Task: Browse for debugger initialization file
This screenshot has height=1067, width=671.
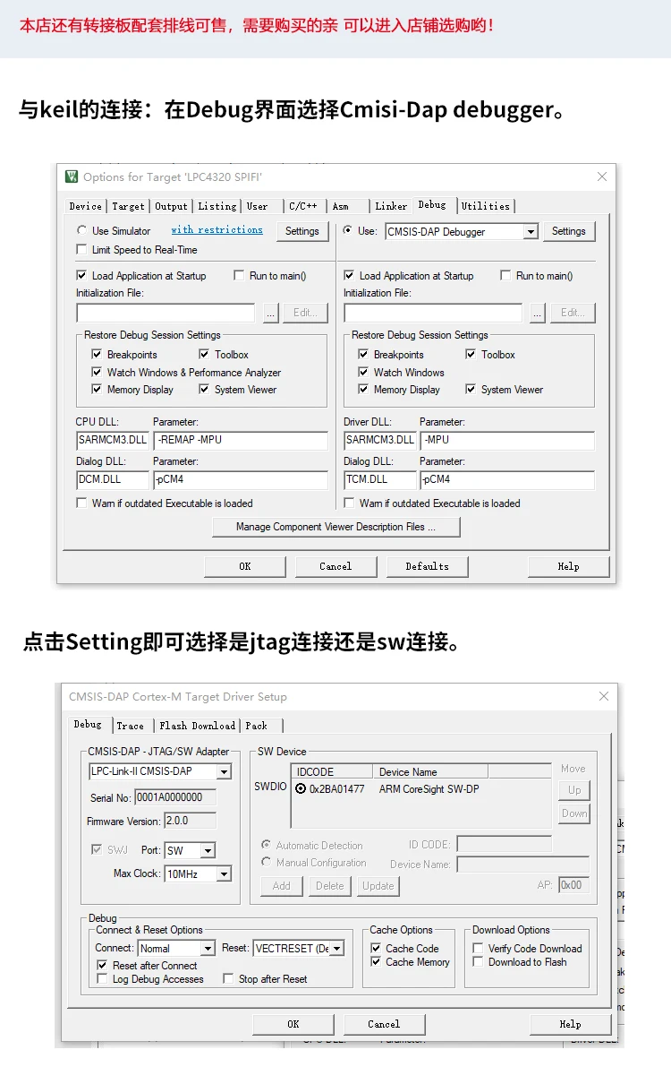Action: click(538, 313)
